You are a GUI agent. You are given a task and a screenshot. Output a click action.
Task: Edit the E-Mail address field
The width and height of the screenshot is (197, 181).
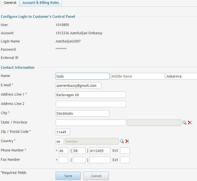pos(78,85)
